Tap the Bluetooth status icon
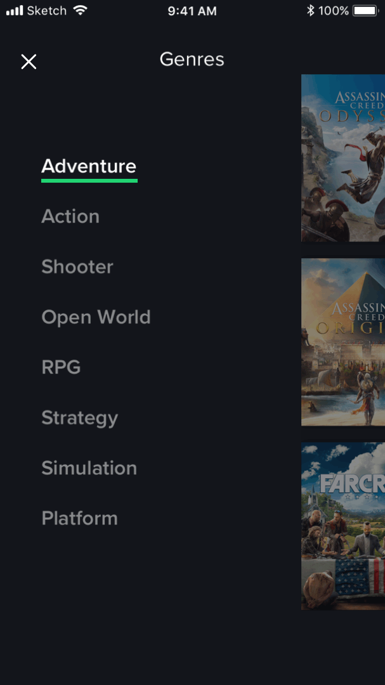Viewport: 385px width, 685px height. 311,11
